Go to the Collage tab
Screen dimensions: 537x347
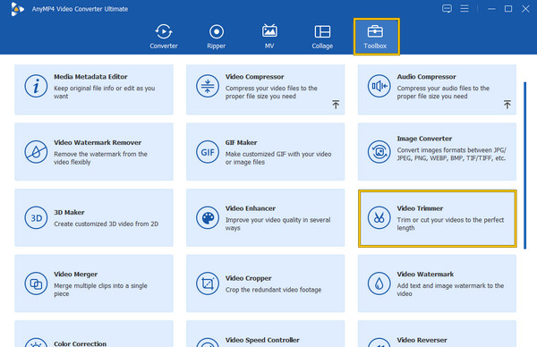click(x=322, y=37)
